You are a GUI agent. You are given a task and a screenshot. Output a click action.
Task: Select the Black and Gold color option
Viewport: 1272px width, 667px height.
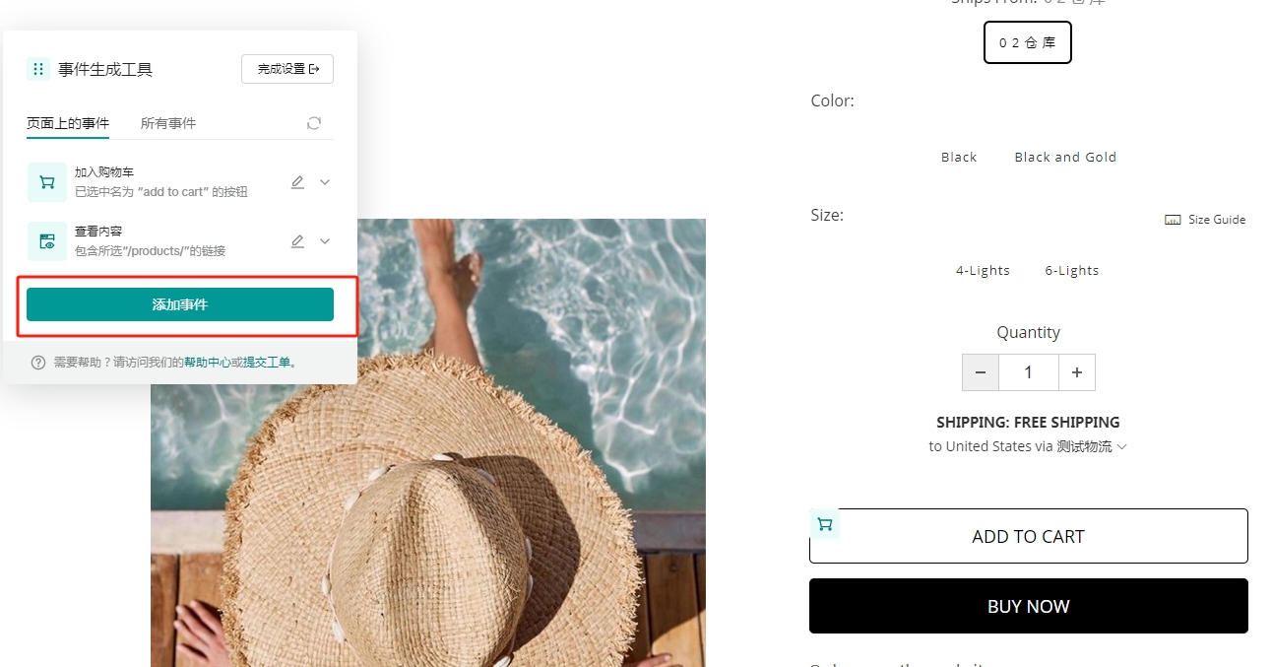coord(1065,157)
